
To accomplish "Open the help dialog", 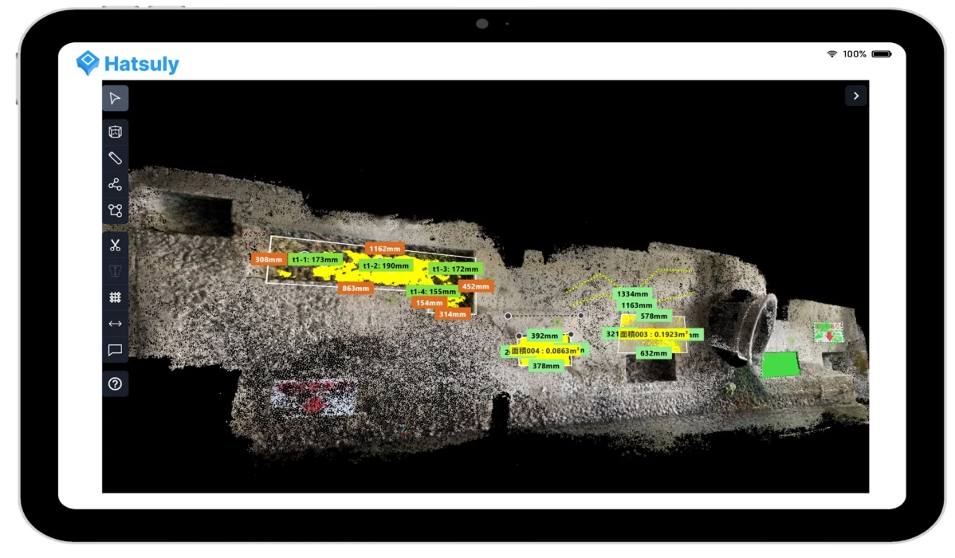I will click(115, 385).
